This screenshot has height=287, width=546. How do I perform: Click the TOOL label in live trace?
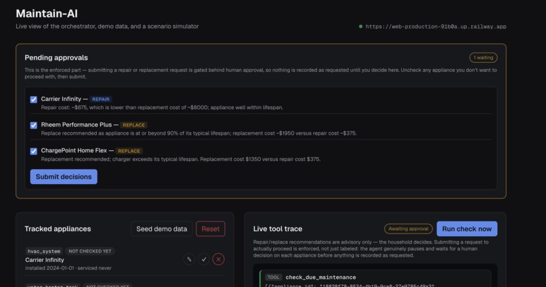(274, 278)
